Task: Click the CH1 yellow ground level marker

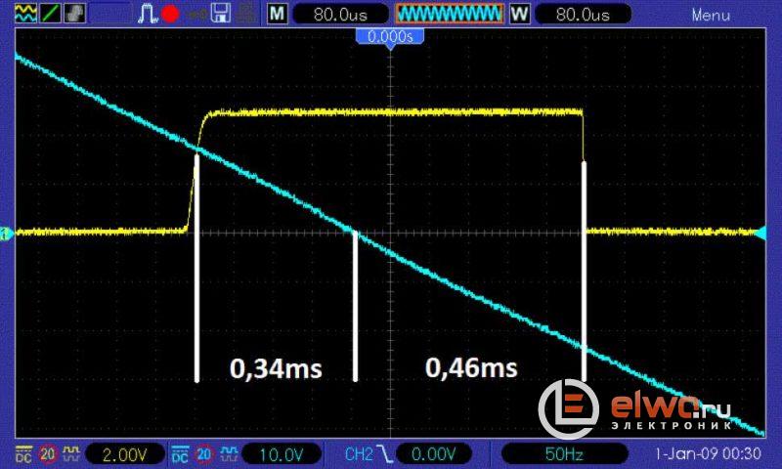Action: point(7,233)
